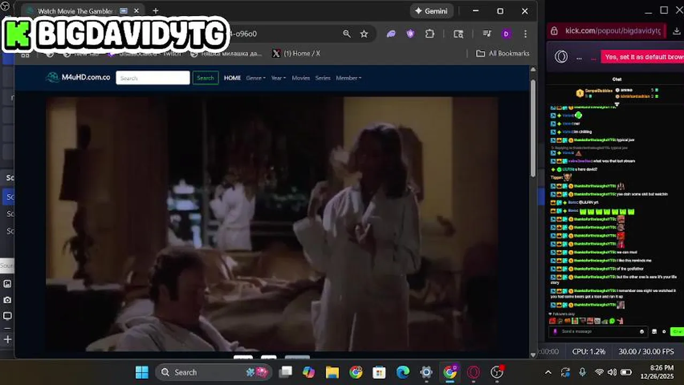Open the Wi-Fi network icon in tray

(599, 372)
